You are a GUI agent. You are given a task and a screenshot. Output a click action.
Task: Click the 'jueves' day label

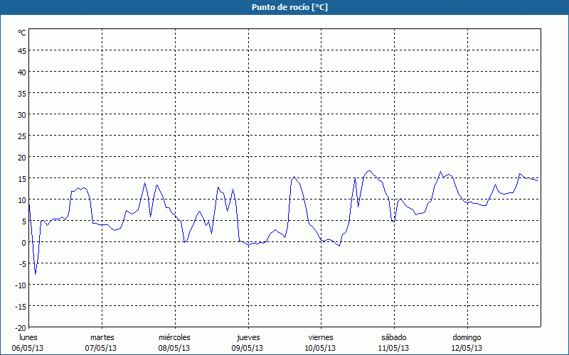click(248, 337)
